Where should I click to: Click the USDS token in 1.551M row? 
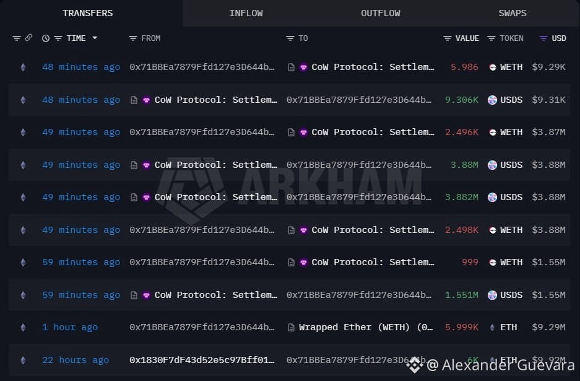[x=505, y=295]
